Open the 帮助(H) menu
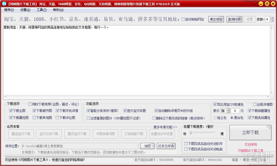The height and width of the screenshot is (166, 277). click(x=58, y=10)
